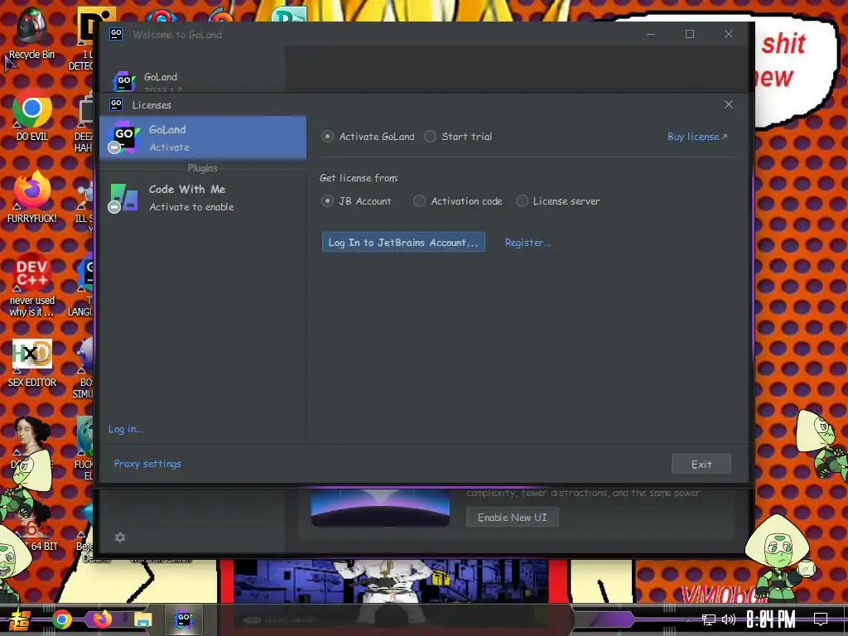848x636 pixels.
Task: Maximize the Welcome to GoLand window
Action: click(690, 34)
